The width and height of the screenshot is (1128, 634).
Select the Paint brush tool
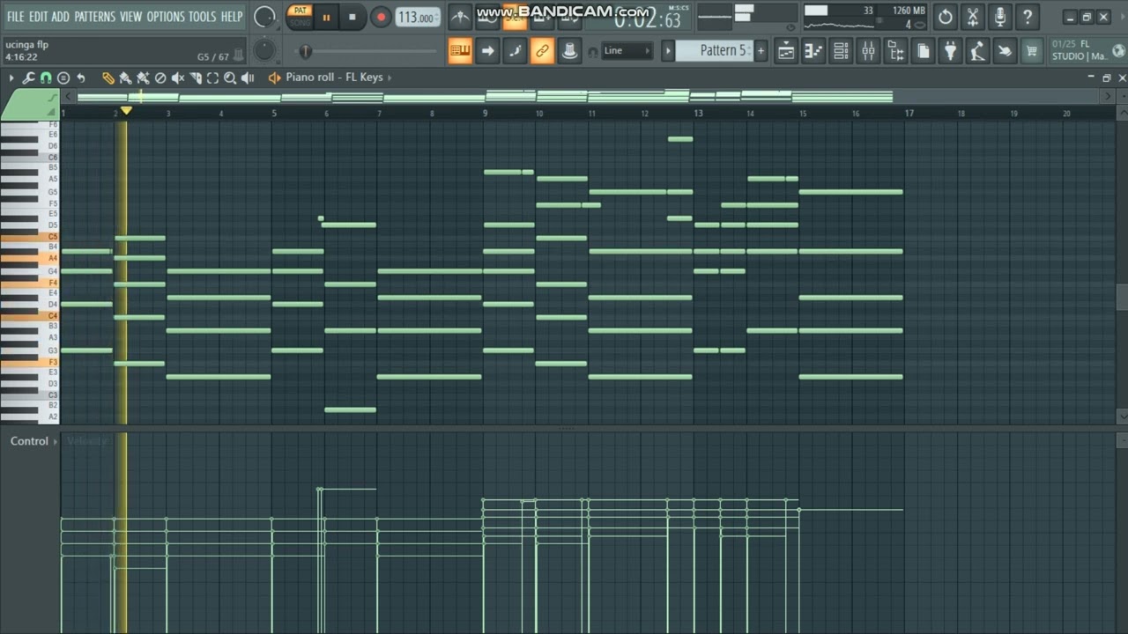coord(125,78)
